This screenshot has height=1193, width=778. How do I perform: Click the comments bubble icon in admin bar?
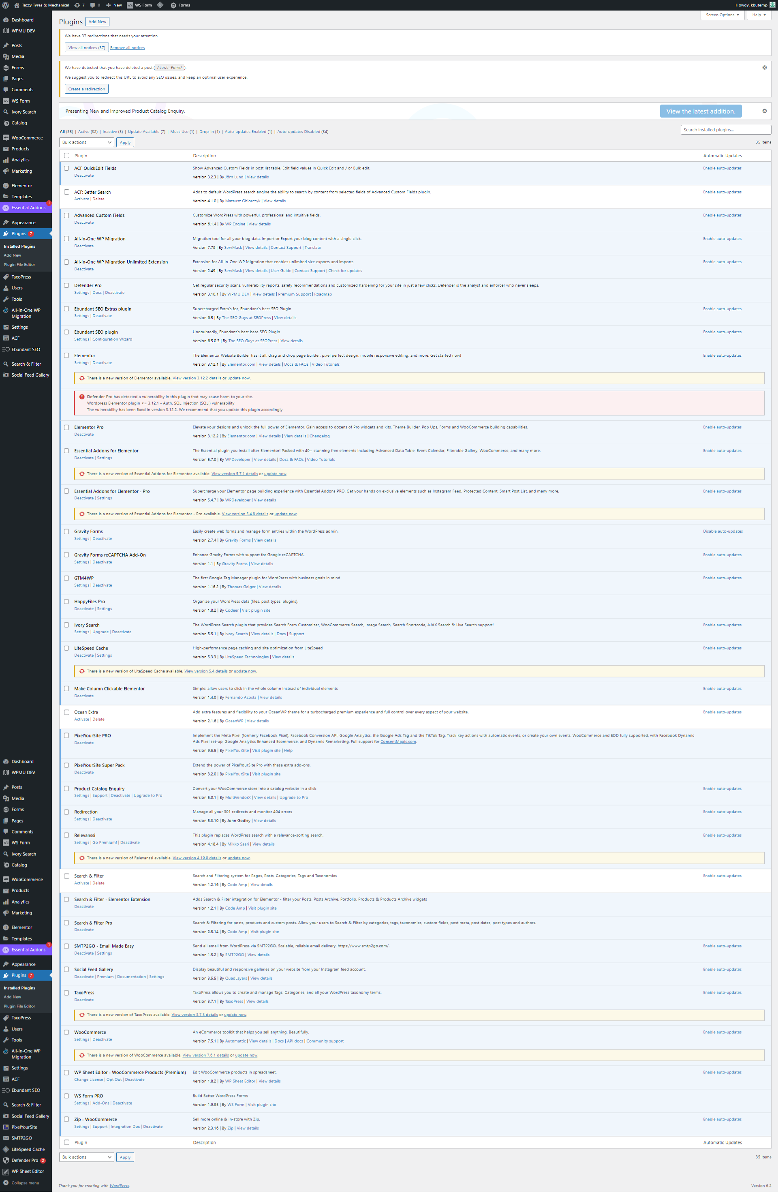(x=92, y=5)
